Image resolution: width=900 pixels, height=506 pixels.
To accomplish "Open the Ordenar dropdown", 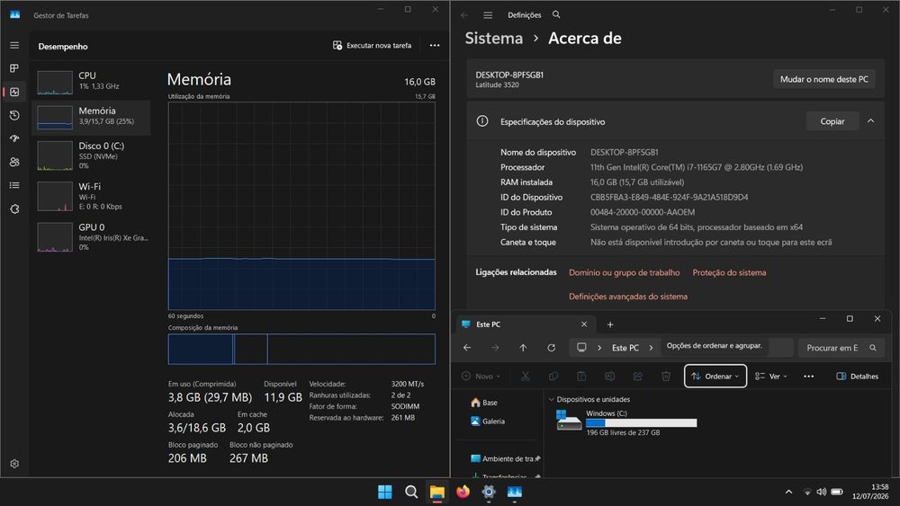I will [x=715, y=377].
